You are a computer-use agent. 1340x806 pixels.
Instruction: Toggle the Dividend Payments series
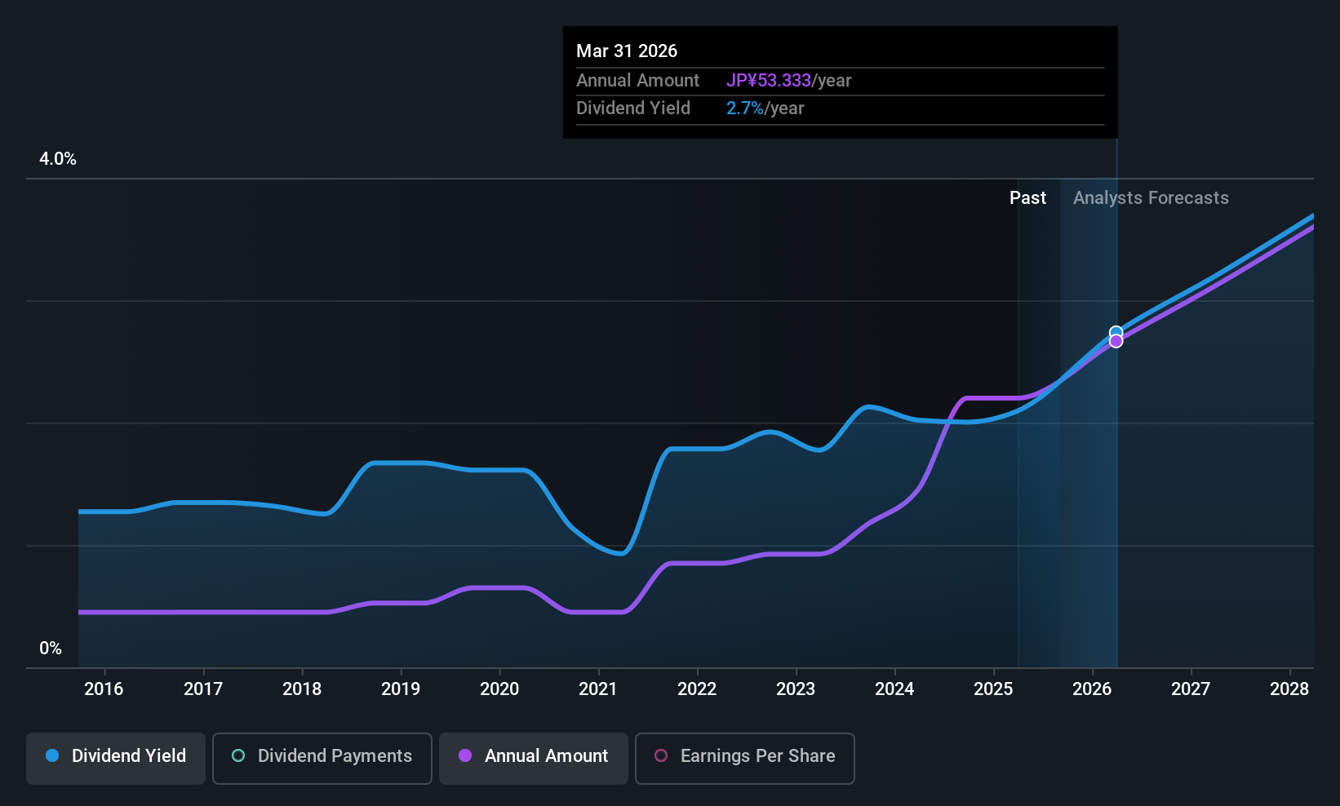click(322, 758)
